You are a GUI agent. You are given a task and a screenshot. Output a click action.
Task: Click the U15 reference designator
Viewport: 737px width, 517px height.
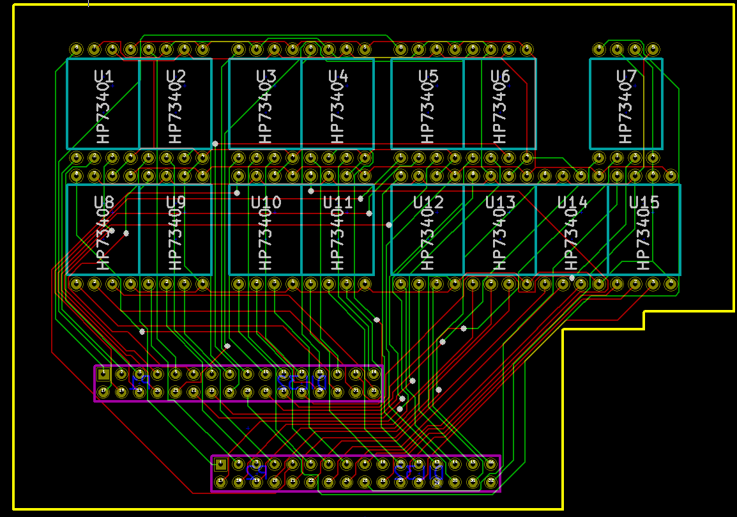pyautogui.click(x=644, y=203)
